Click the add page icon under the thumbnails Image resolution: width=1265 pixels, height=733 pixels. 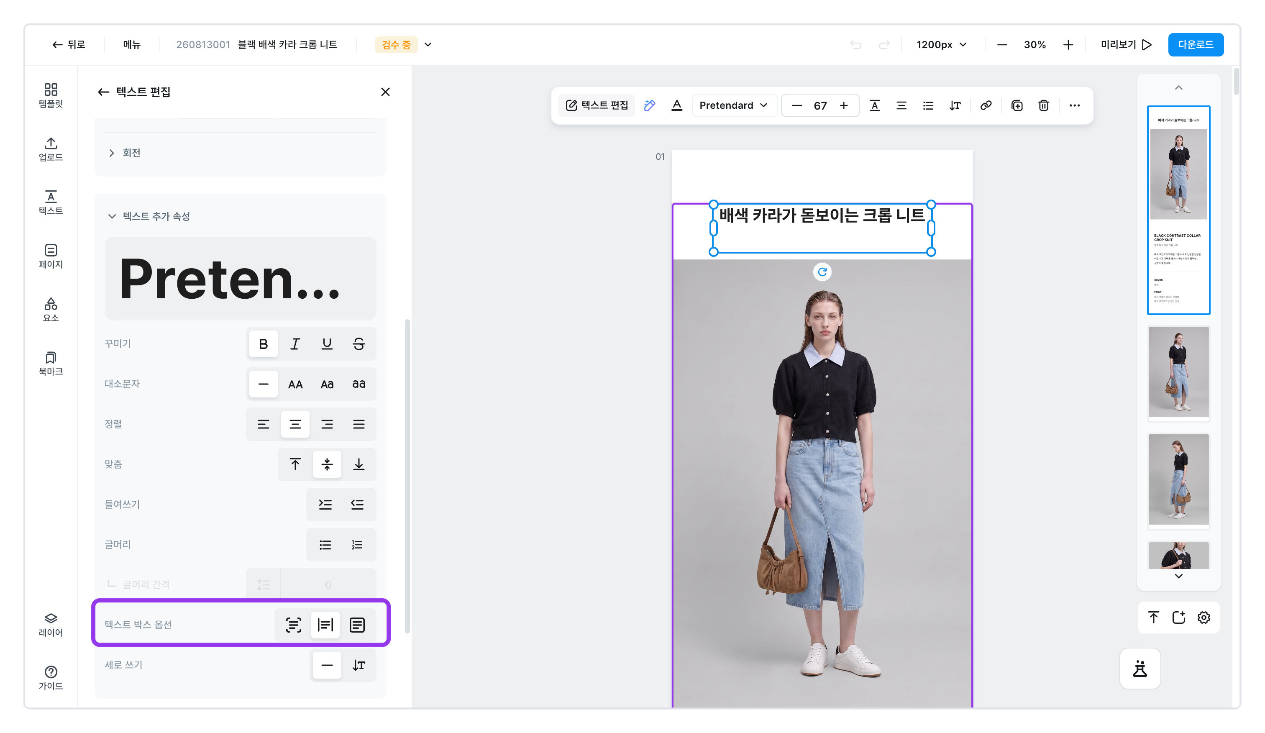click(1179, 618)
